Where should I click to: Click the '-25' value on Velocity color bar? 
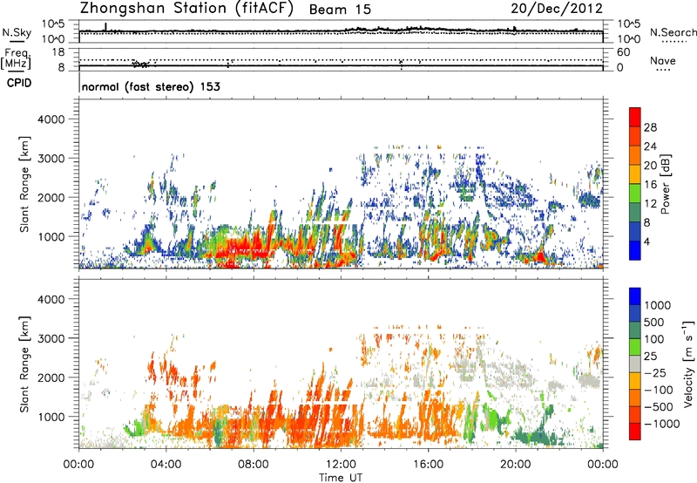coord(655,372)
